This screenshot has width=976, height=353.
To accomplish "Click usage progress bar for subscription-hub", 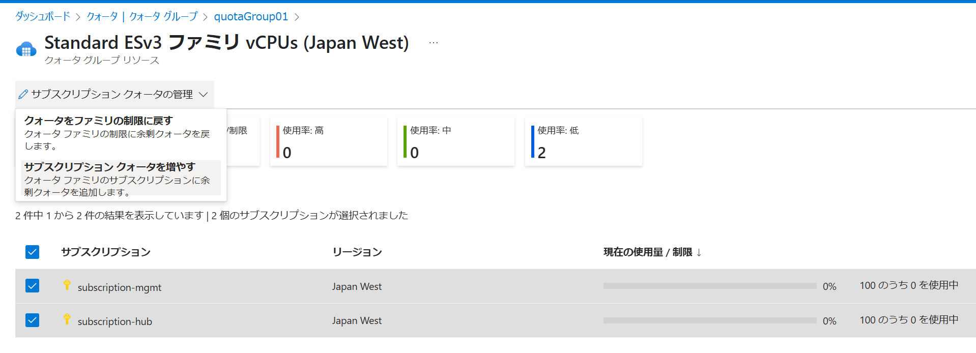I will (710, 320).
